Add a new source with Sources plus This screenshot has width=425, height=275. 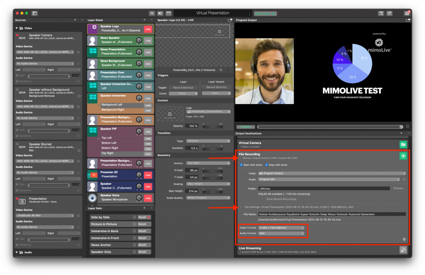pyautogui.click(x=75, y=20)
